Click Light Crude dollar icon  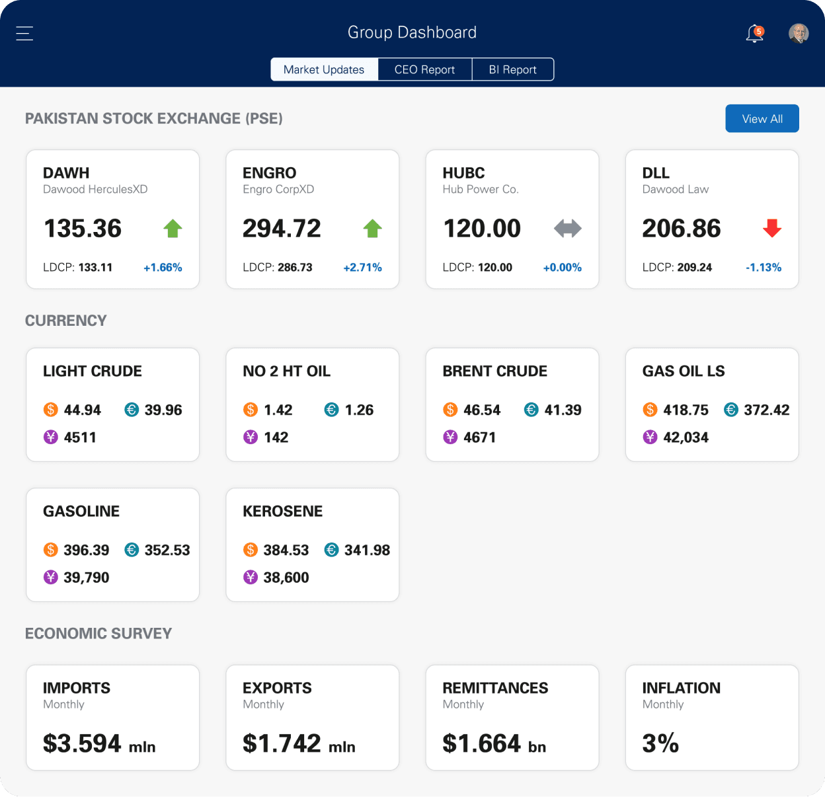pyautogui.click(x=51, y=410)
